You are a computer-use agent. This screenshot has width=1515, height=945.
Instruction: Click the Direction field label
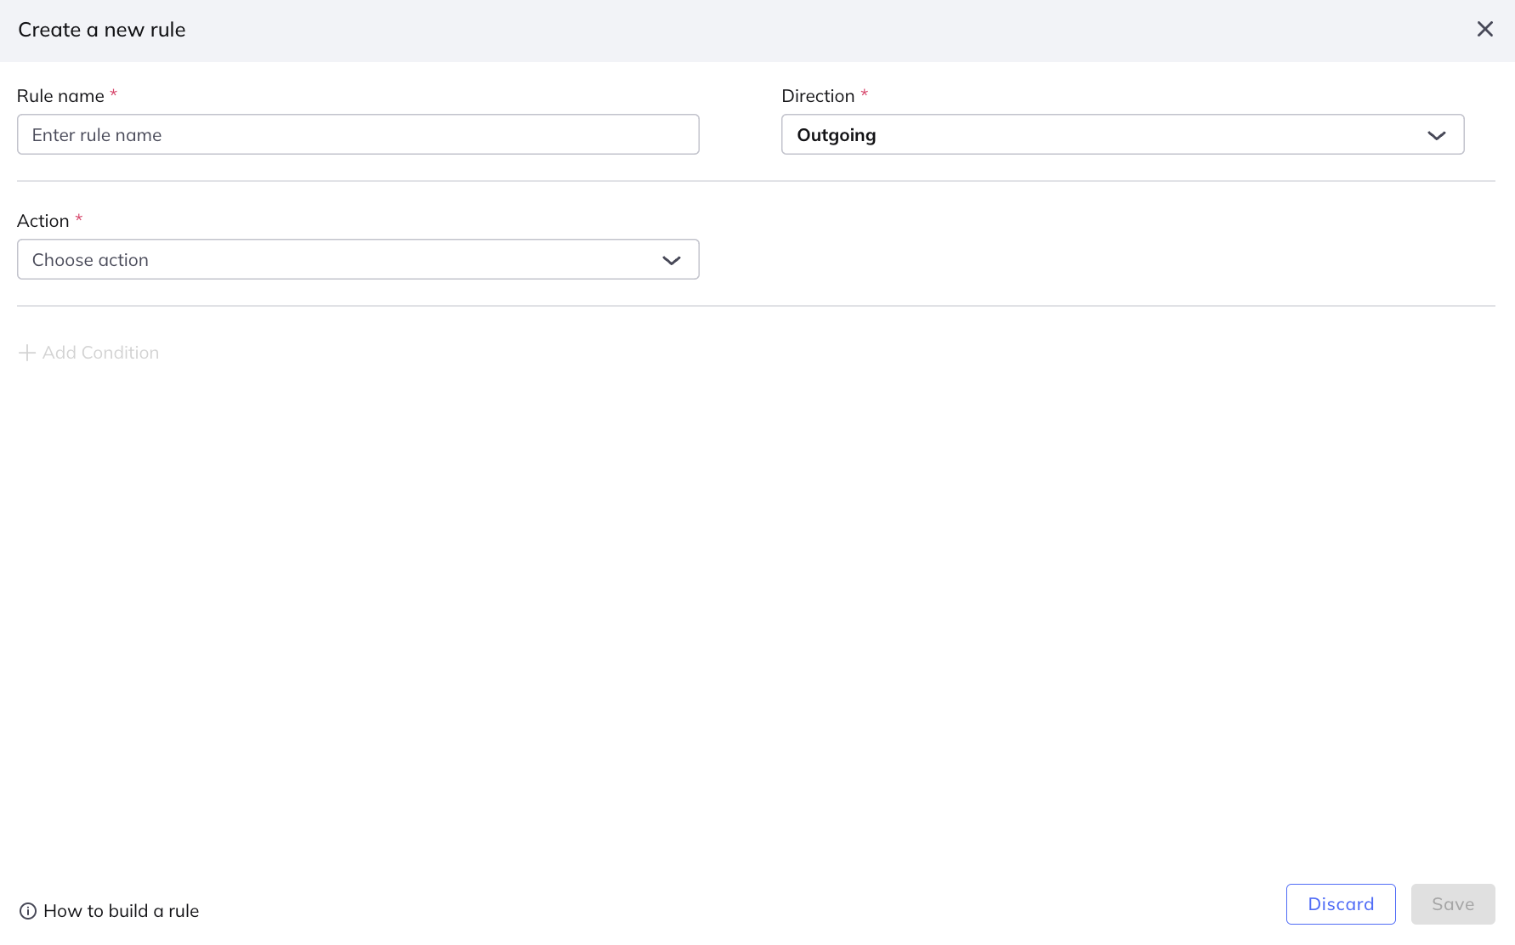pos(817,96)
